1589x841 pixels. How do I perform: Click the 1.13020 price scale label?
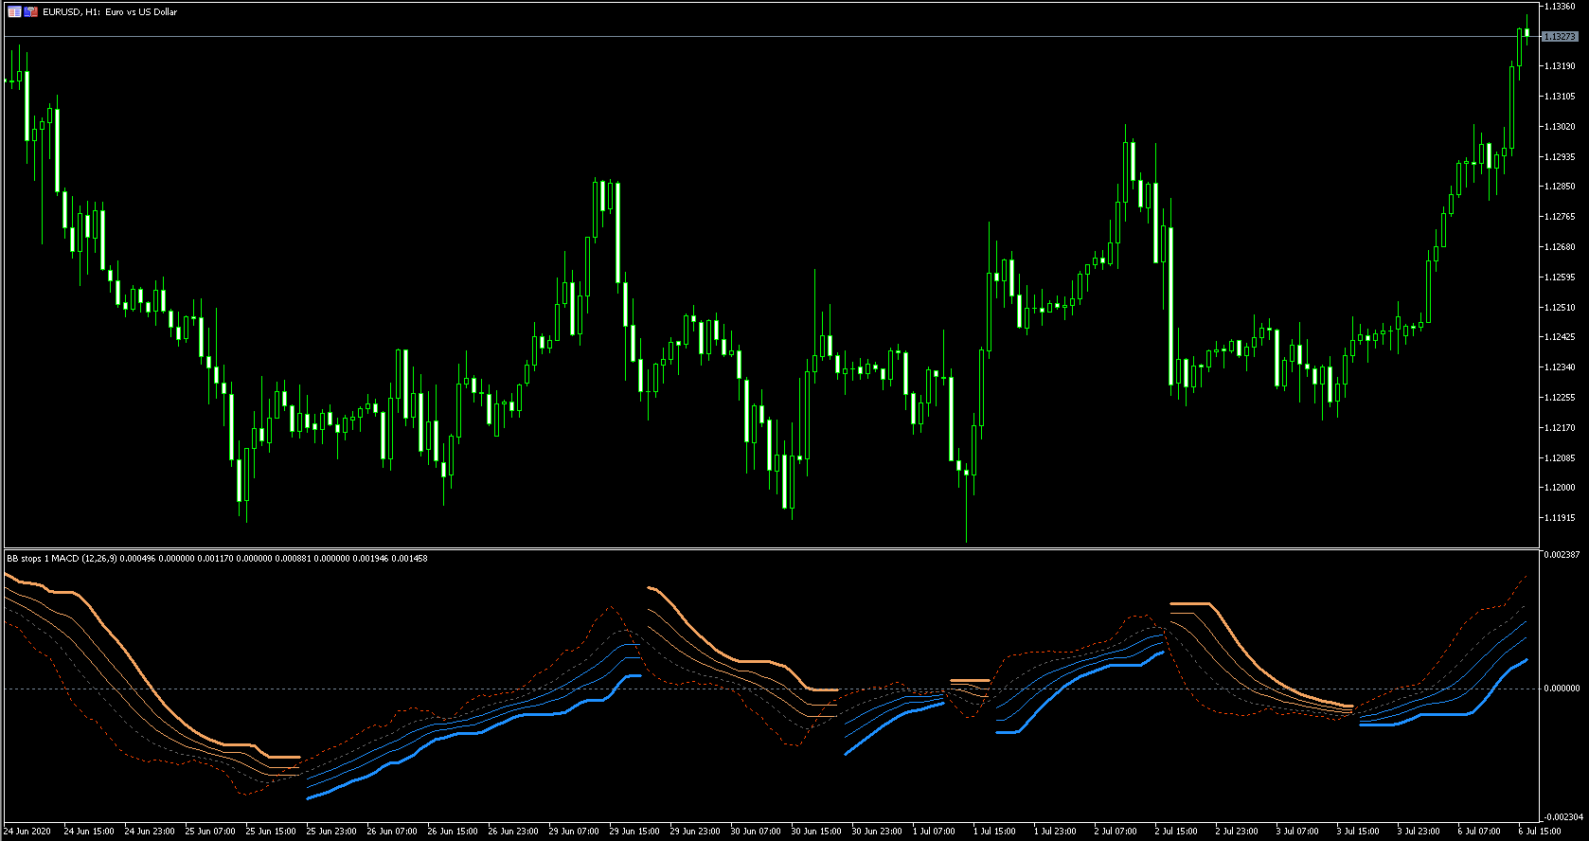(x=1560, y=127)
